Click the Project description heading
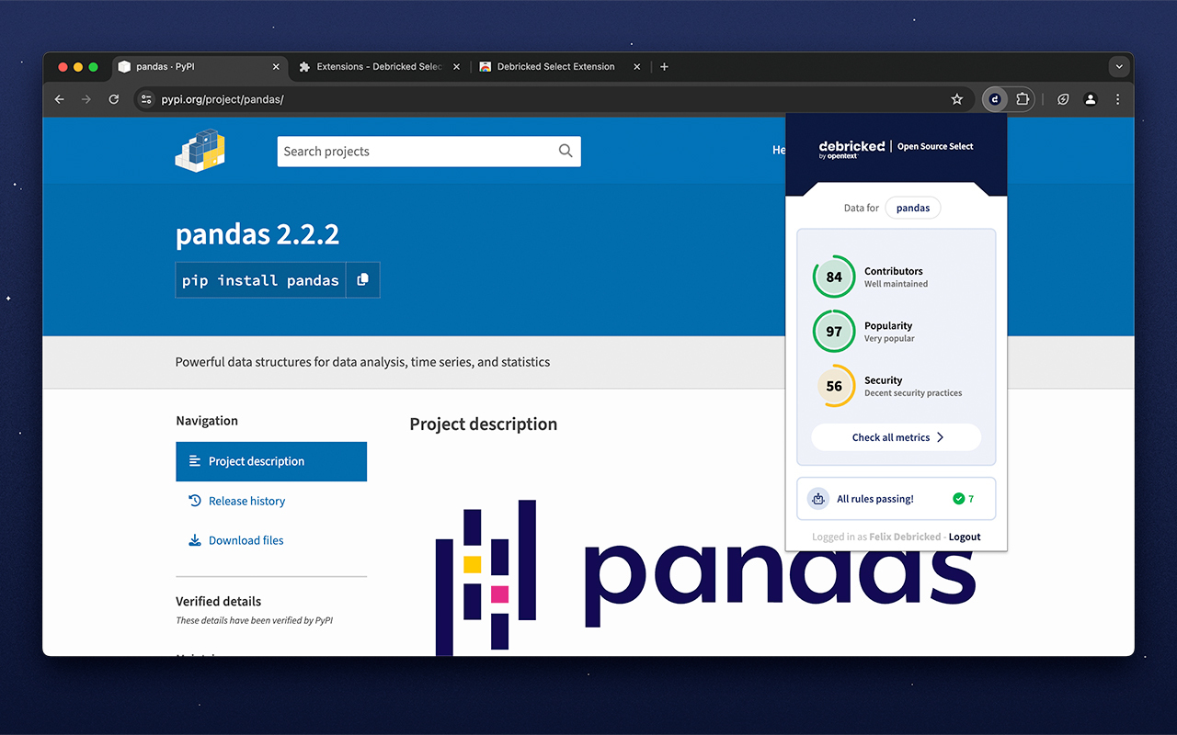Screen dimensions: 1177x735 (x=484, y=424)
